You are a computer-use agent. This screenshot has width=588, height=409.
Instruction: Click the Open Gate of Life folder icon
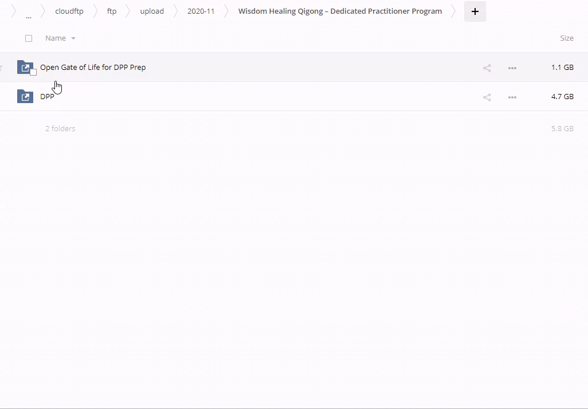tap(24, 66)
